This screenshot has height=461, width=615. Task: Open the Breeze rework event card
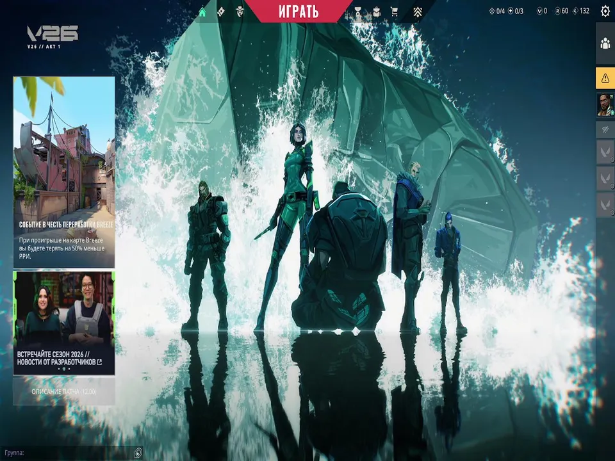point(64,172)
